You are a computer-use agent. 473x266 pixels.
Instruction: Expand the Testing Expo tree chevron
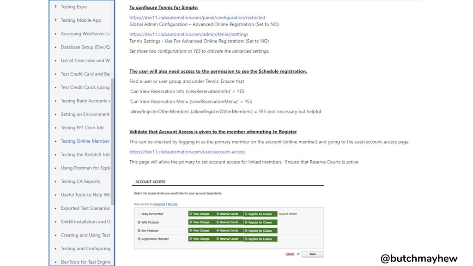click(55, 6)
